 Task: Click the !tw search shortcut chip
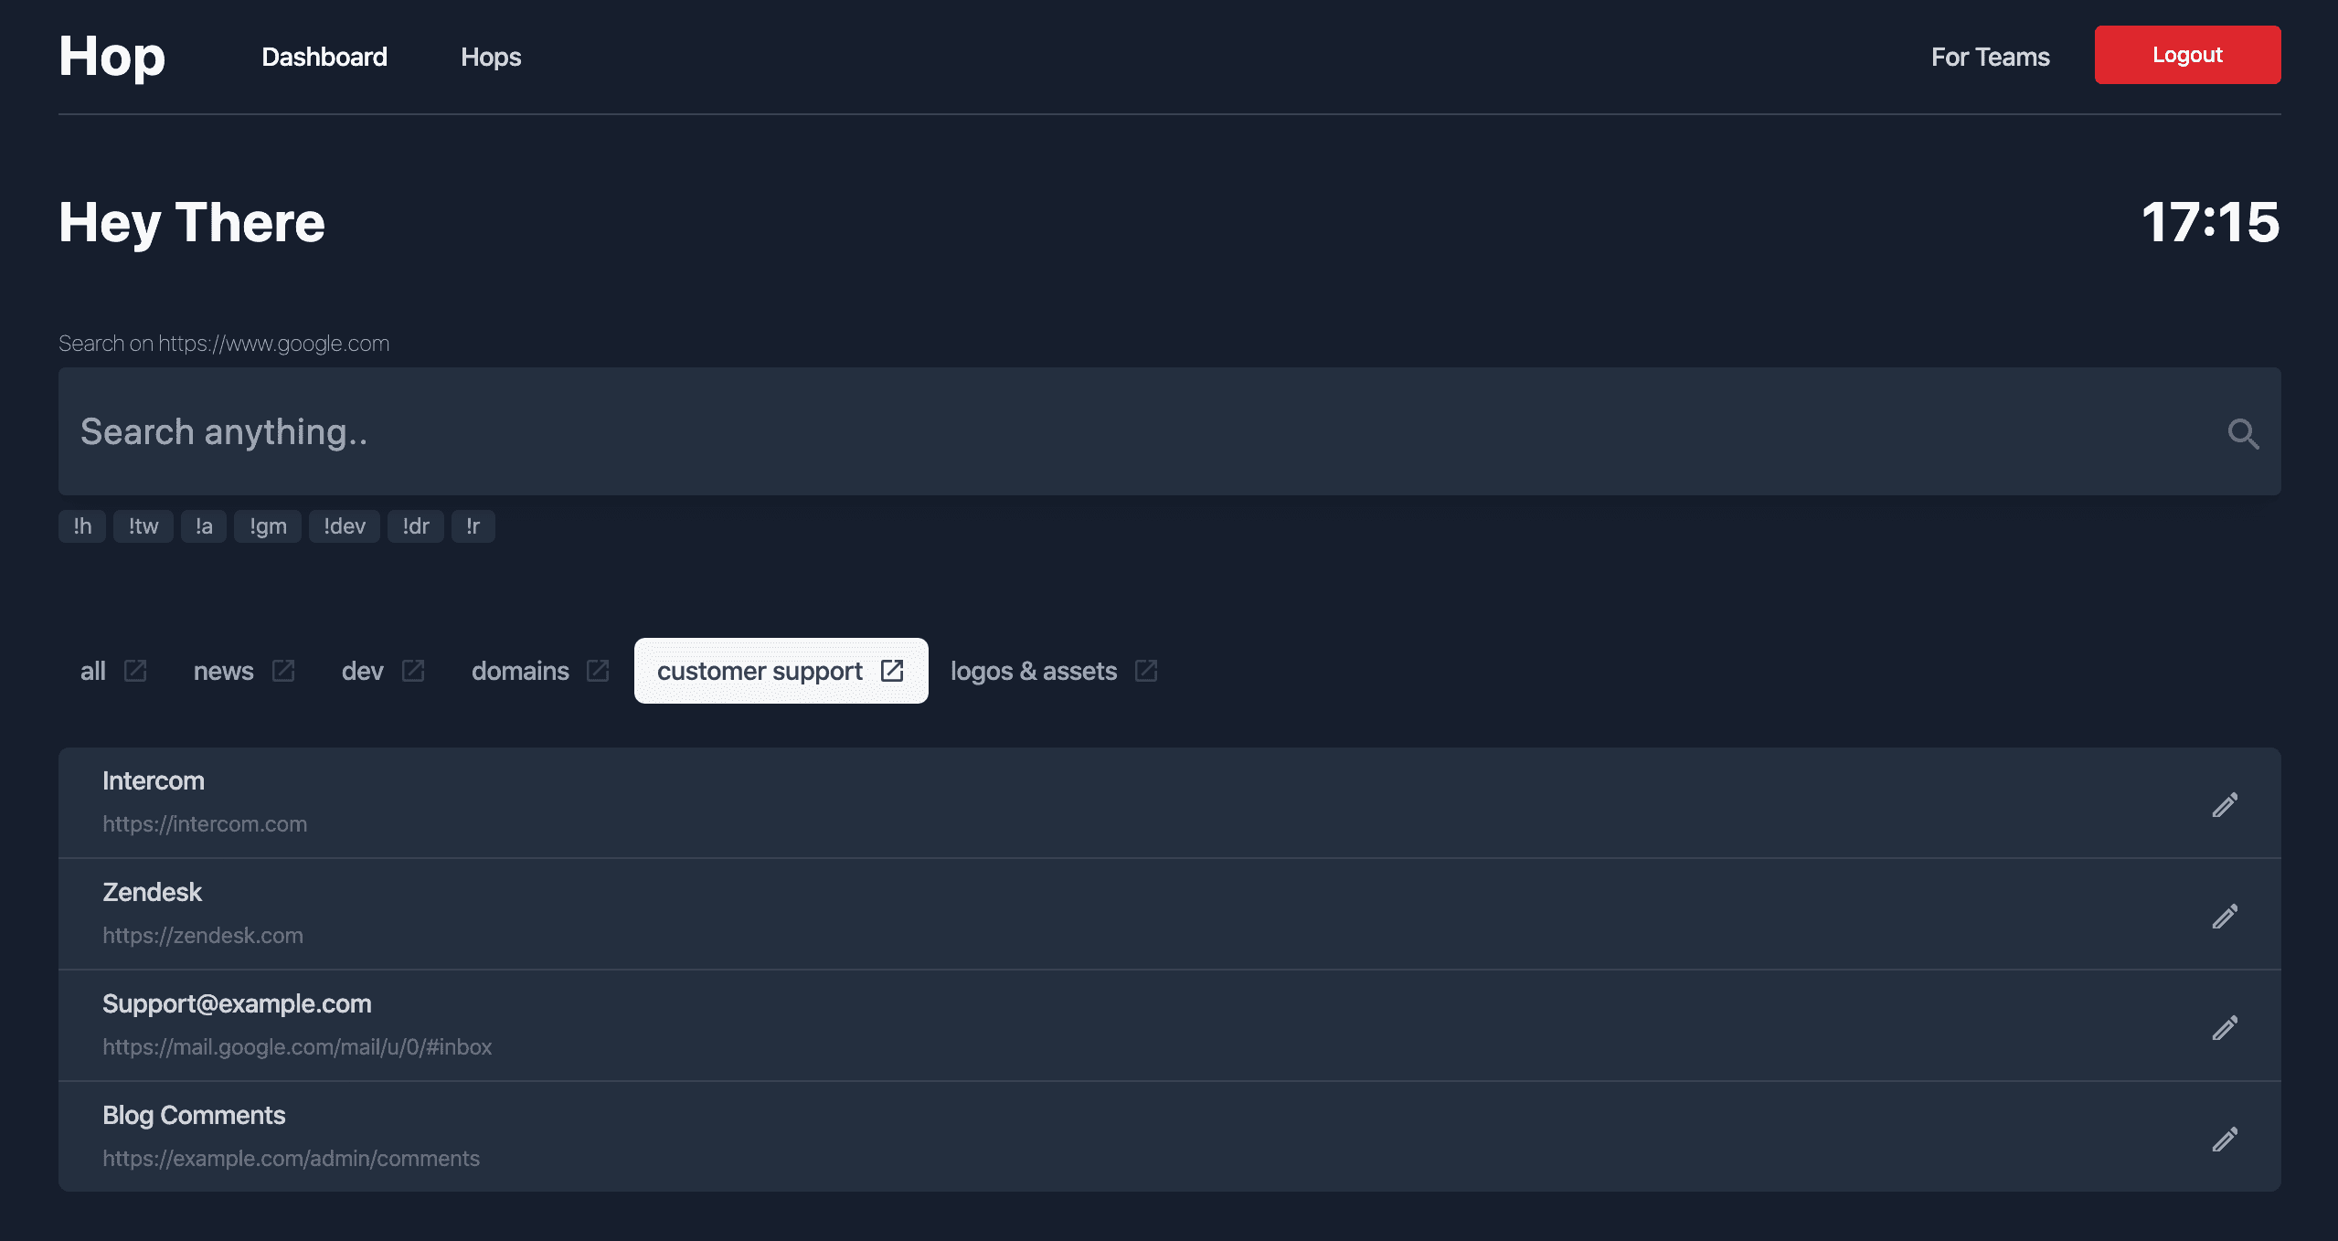coord(143,526)
